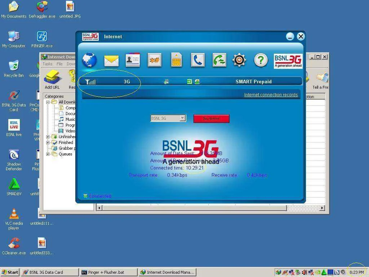This screenshot has width=369, height=277.
Task: Open the phone call icon
Action: click(197, 60)
